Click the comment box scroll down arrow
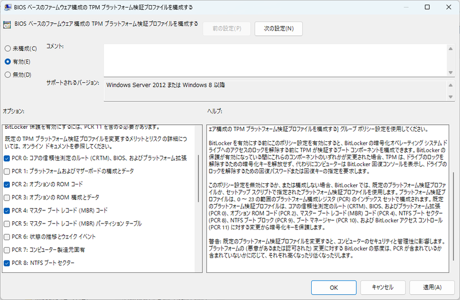Viewport: 460px width, 300px height. pos(451,72)
